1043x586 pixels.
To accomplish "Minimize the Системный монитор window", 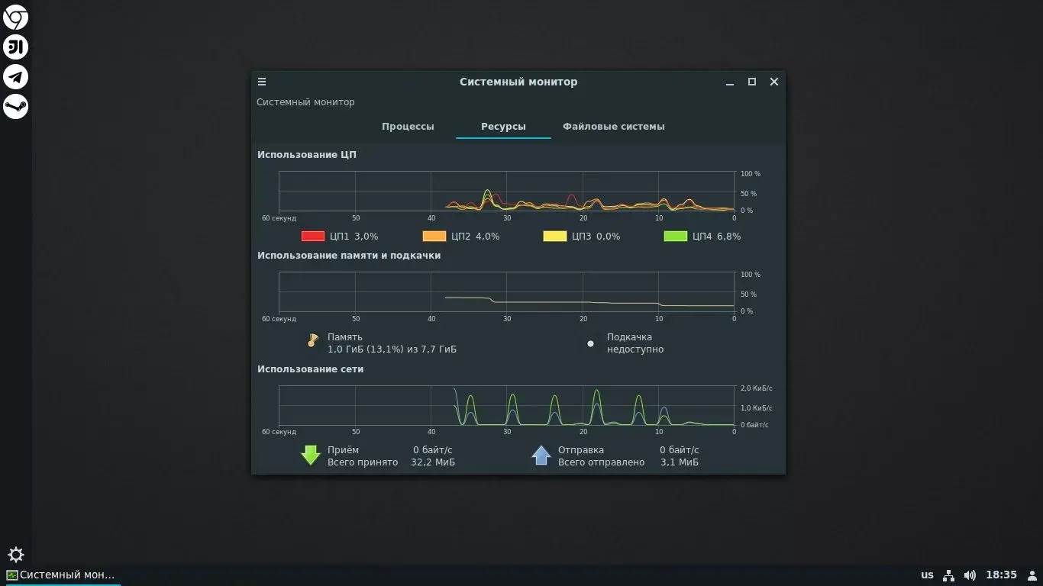I will 730,82.
